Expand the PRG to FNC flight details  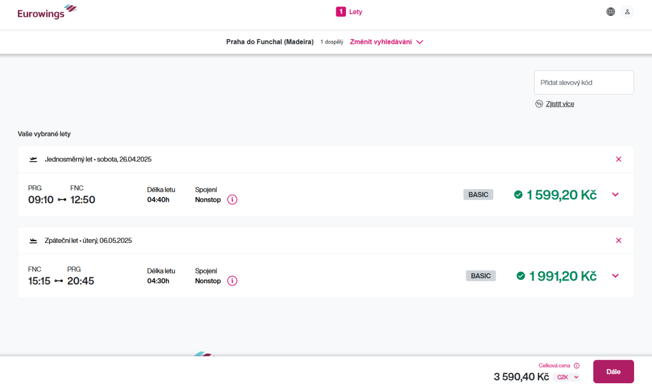pos(615,195)
